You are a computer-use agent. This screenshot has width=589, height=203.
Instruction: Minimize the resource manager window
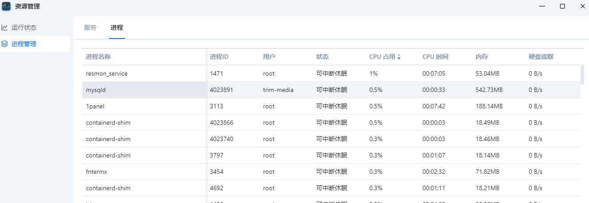542,6
